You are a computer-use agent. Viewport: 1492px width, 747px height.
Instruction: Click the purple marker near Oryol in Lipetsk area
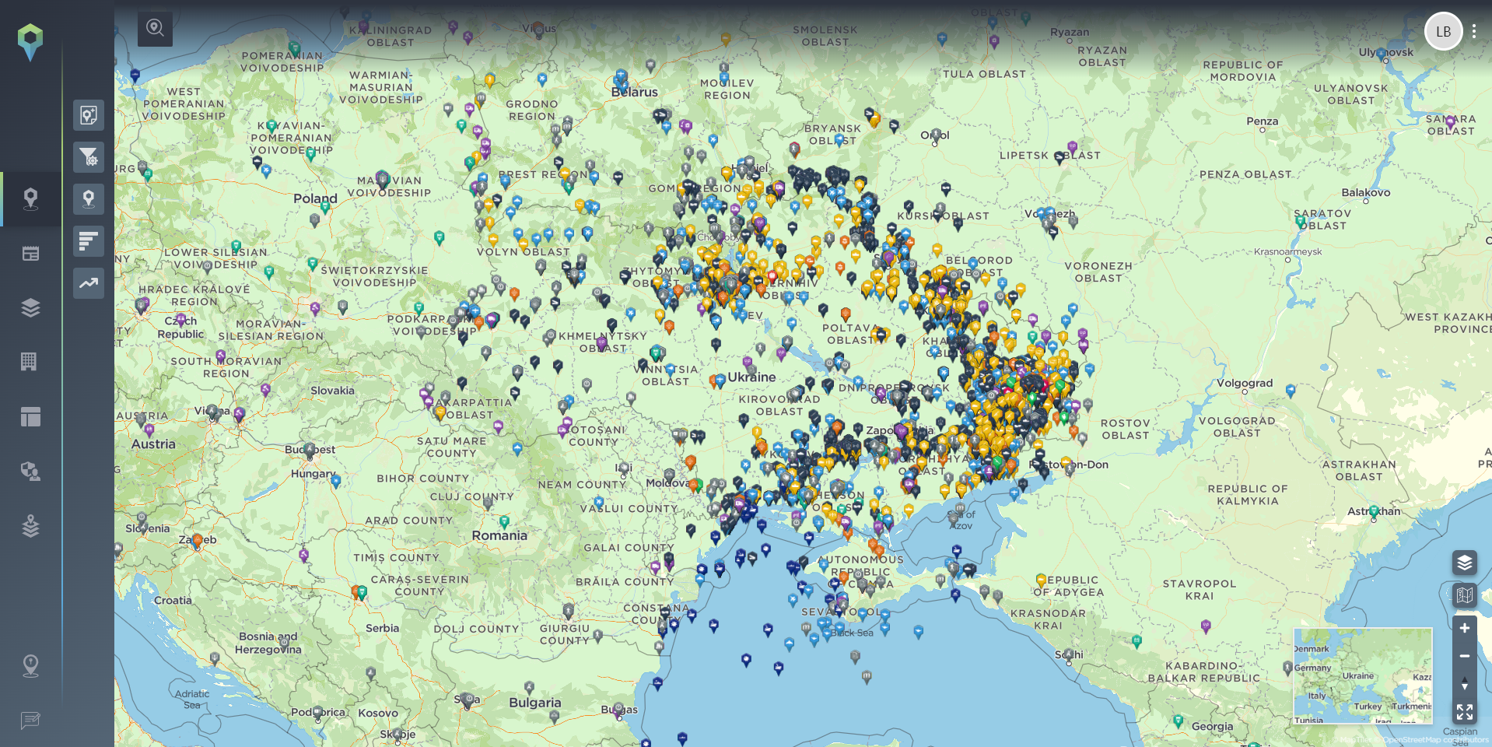click(x=1073, y=147)
